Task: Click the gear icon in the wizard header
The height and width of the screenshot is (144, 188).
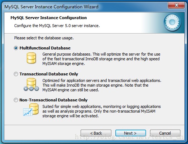Action: click(x=172, y=22)
